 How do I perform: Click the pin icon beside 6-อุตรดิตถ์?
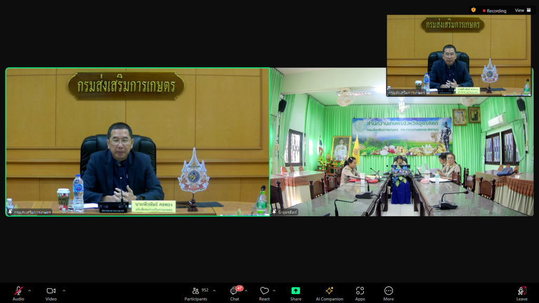[x=274, y=212]
